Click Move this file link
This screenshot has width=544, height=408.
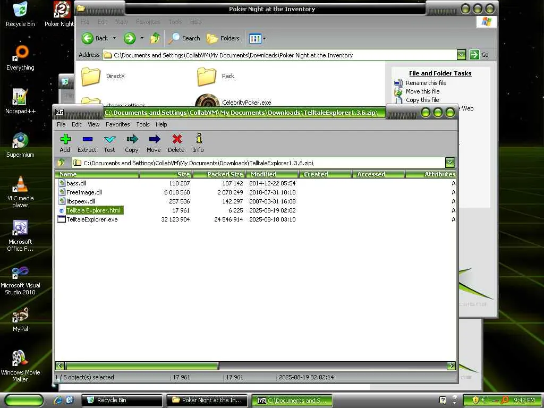point(422,91)
